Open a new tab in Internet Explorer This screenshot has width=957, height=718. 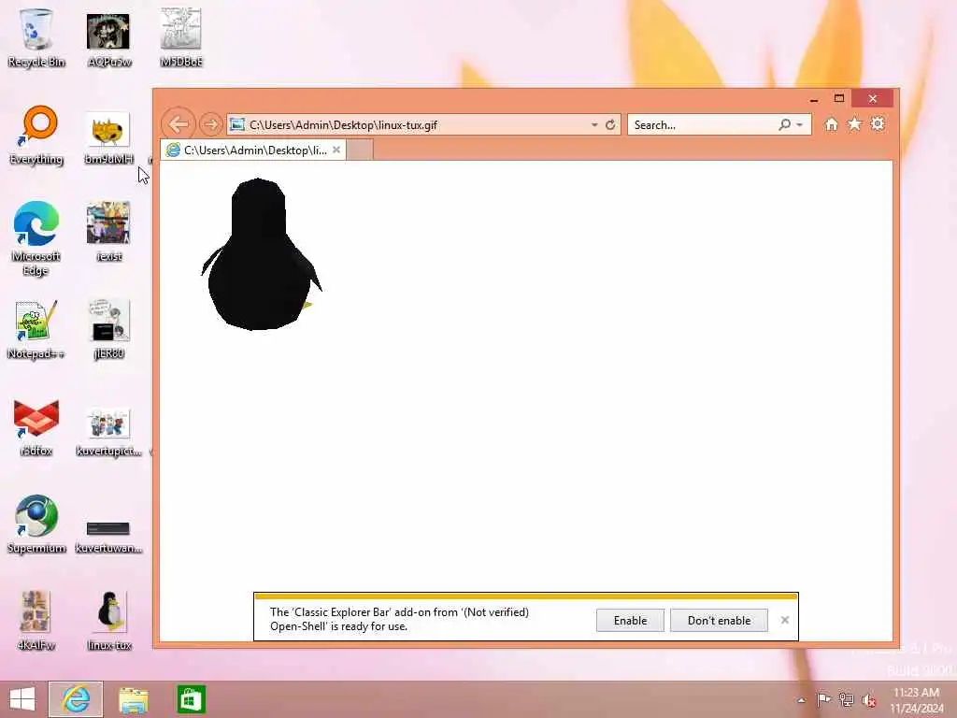click(360, 150)
